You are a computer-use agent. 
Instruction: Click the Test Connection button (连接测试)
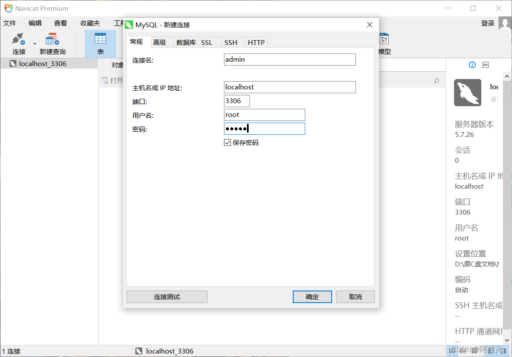point(167,297)
